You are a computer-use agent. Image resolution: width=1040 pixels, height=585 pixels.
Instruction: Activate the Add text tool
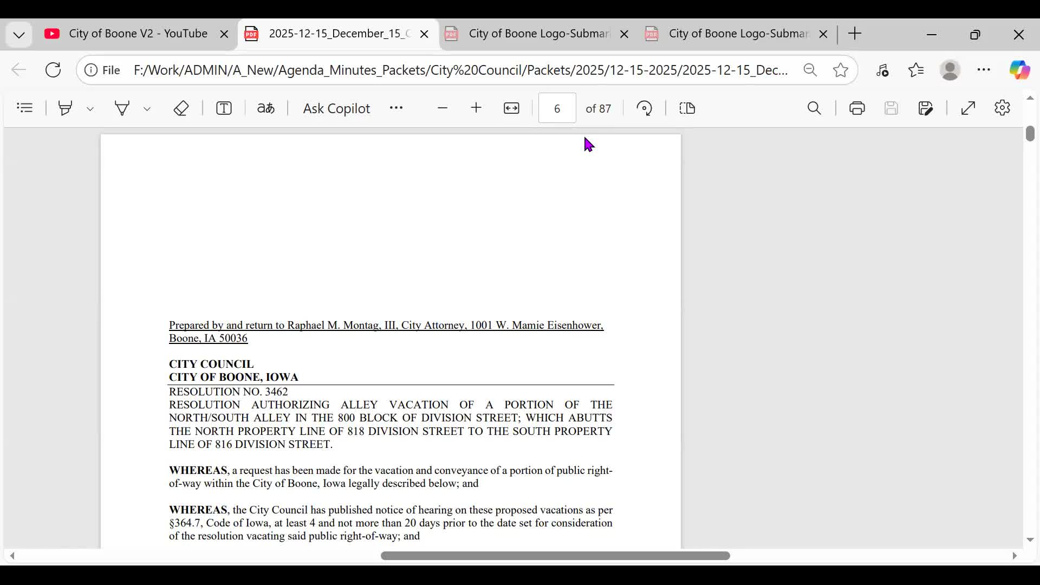tap(224, 108)
